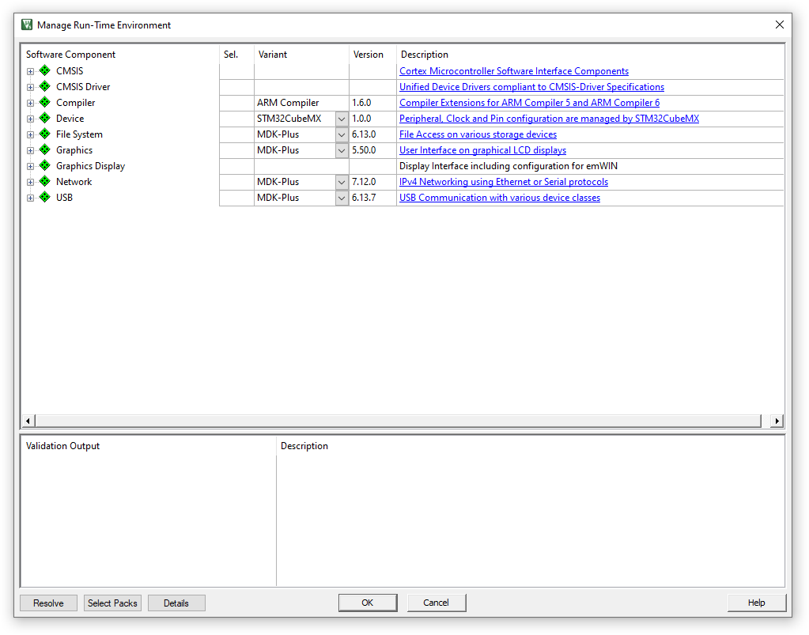Open the USB variant dropdown
Viewport: 809px width, 635px height.
pos(342,198)
